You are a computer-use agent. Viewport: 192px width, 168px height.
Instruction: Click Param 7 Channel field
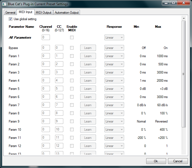coord(46,105)
